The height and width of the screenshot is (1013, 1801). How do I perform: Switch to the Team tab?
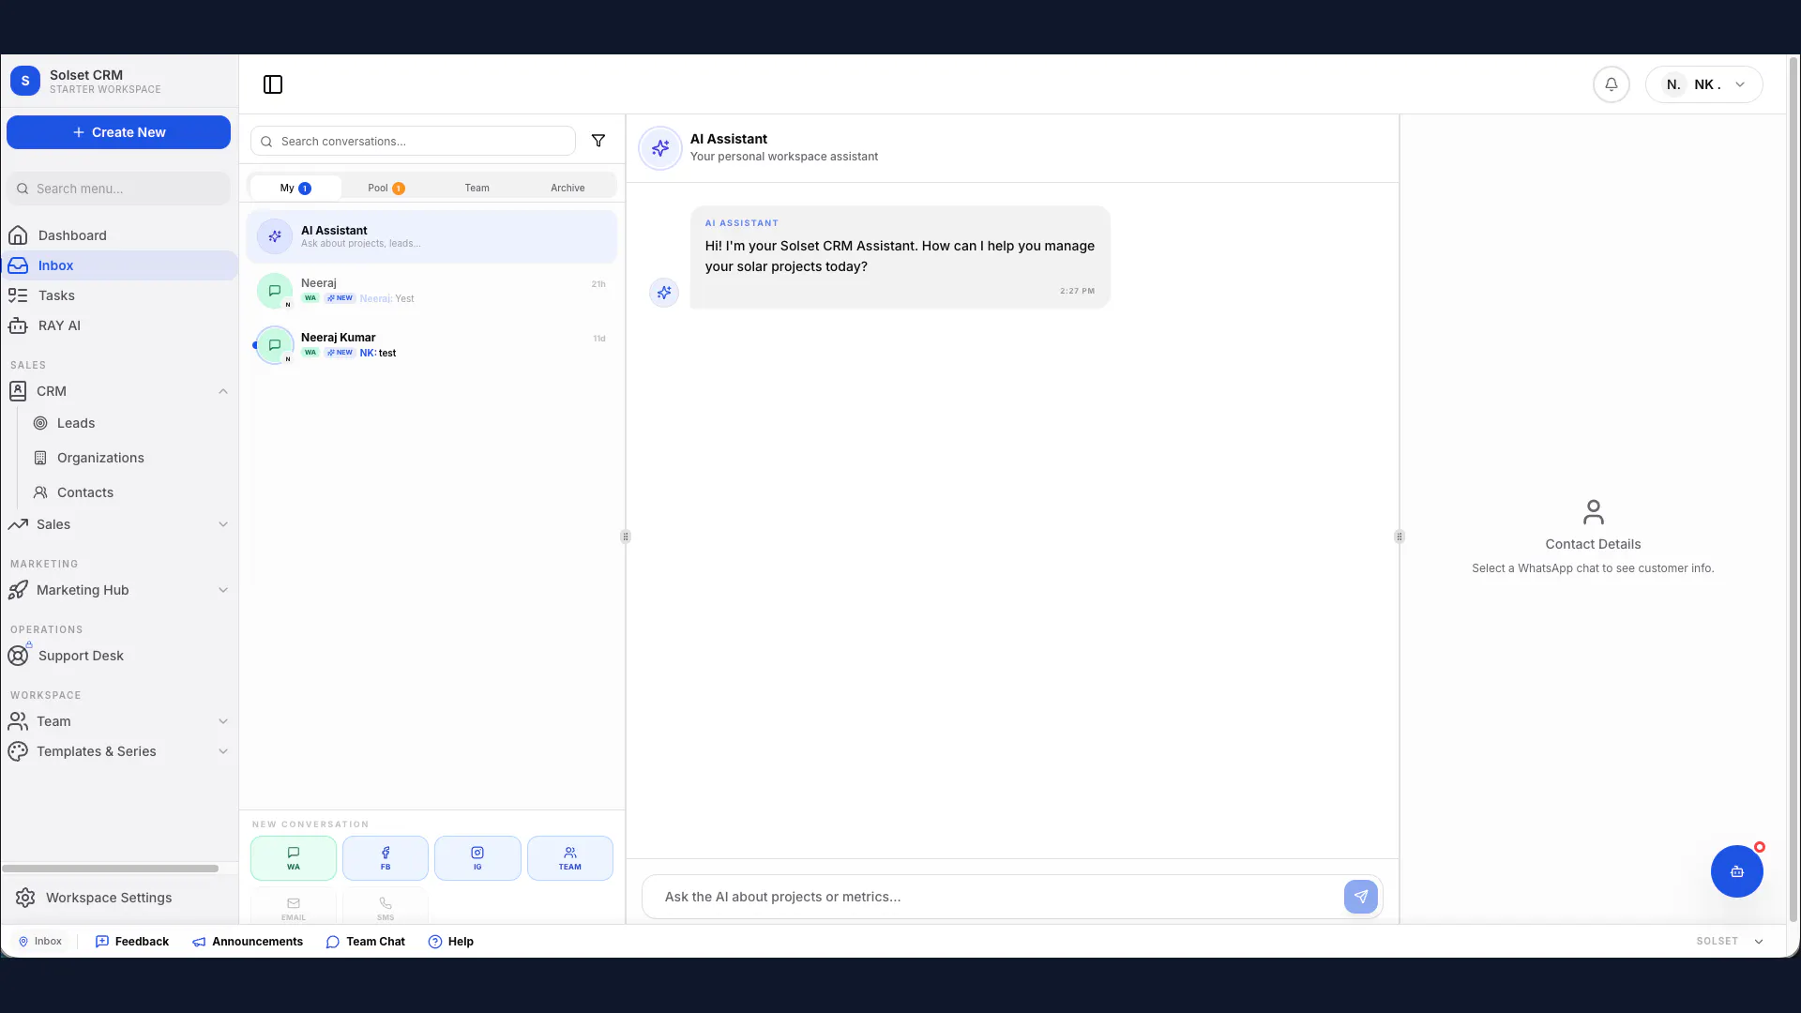coord(477,188)
